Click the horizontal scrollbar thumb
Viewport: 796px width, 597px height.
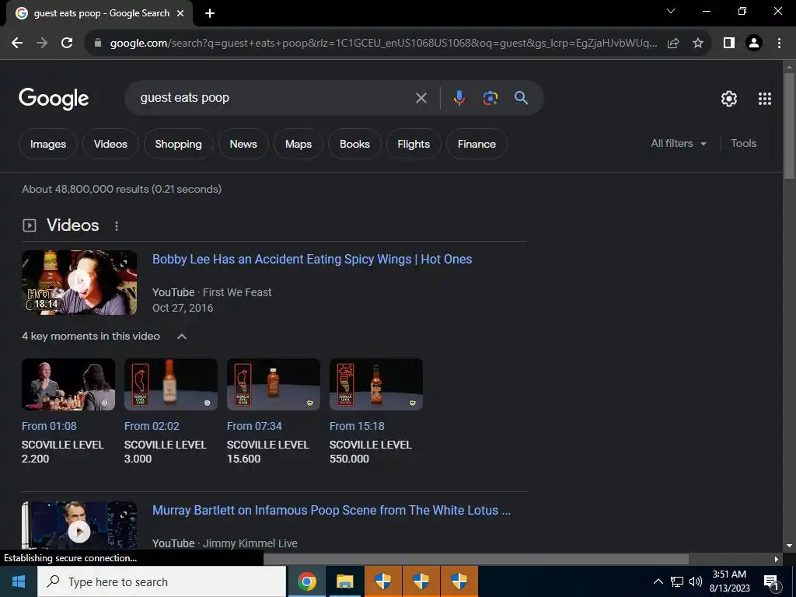(x=477, y=559)
